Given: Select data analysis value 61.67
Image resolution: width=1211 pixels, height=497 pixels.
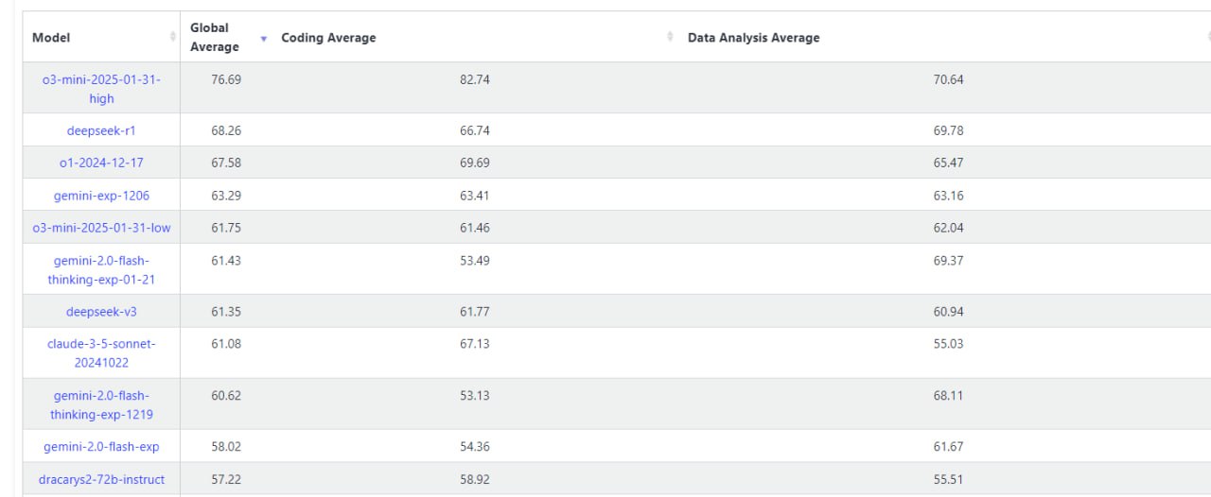Looking at the screenshot, I should (948, 446).
